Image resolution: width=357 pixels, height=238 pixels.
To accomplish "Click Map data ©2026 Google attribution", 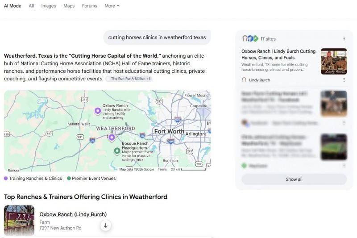I will [x=137, y=169].
